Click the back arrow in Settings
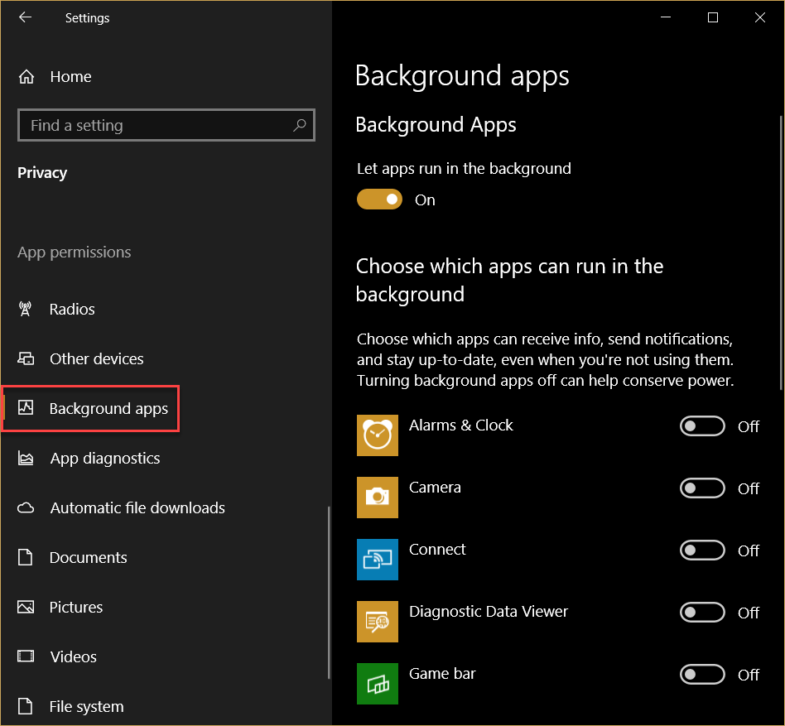The image size is (785, 726). pyautogui.click(x=25, y=17)
